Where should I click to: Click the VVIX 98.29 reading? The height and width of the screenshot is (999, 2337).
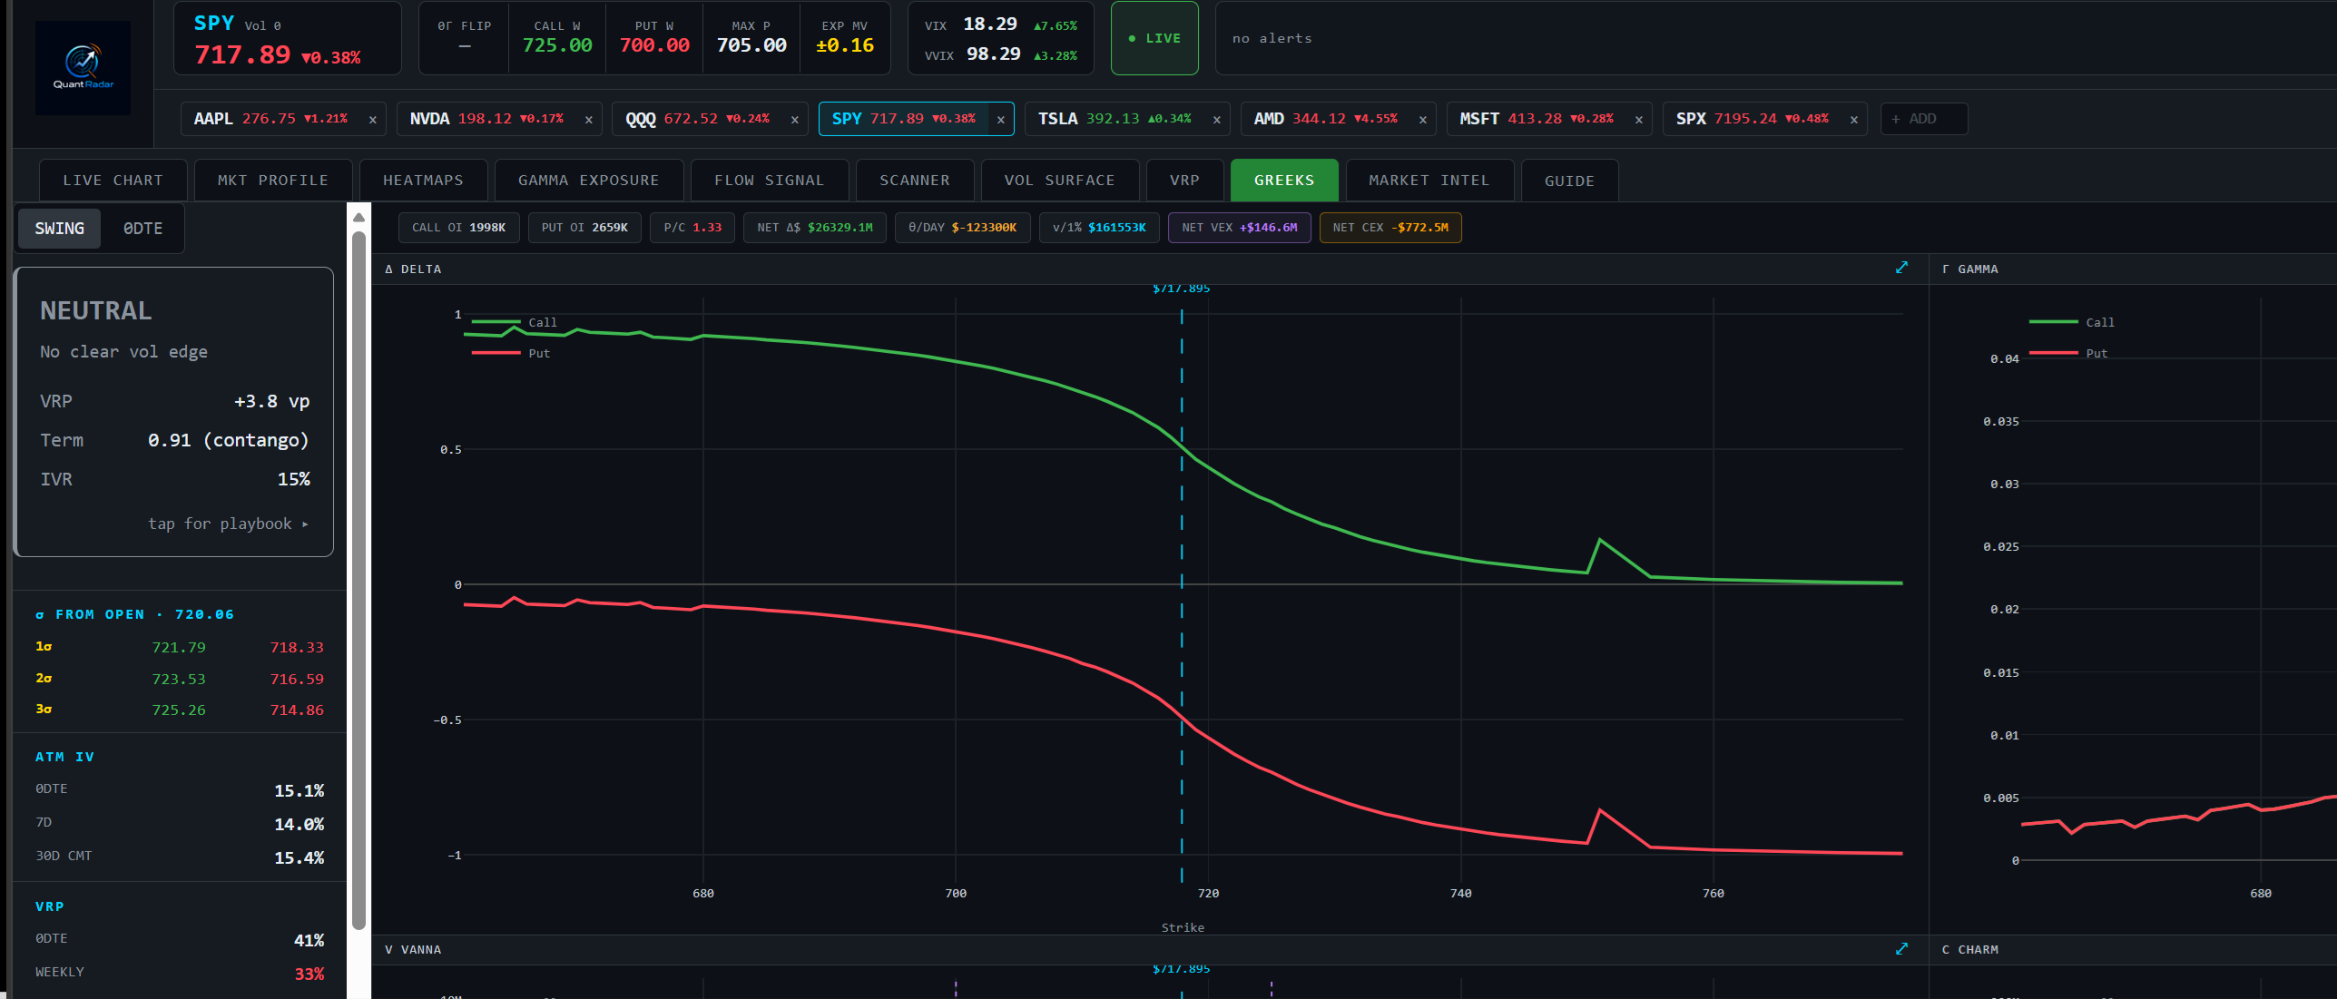(x=1000, y=54)
